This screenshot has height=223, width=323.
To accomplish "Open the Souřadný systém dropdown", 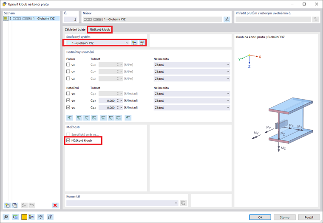I will [127, 43].
